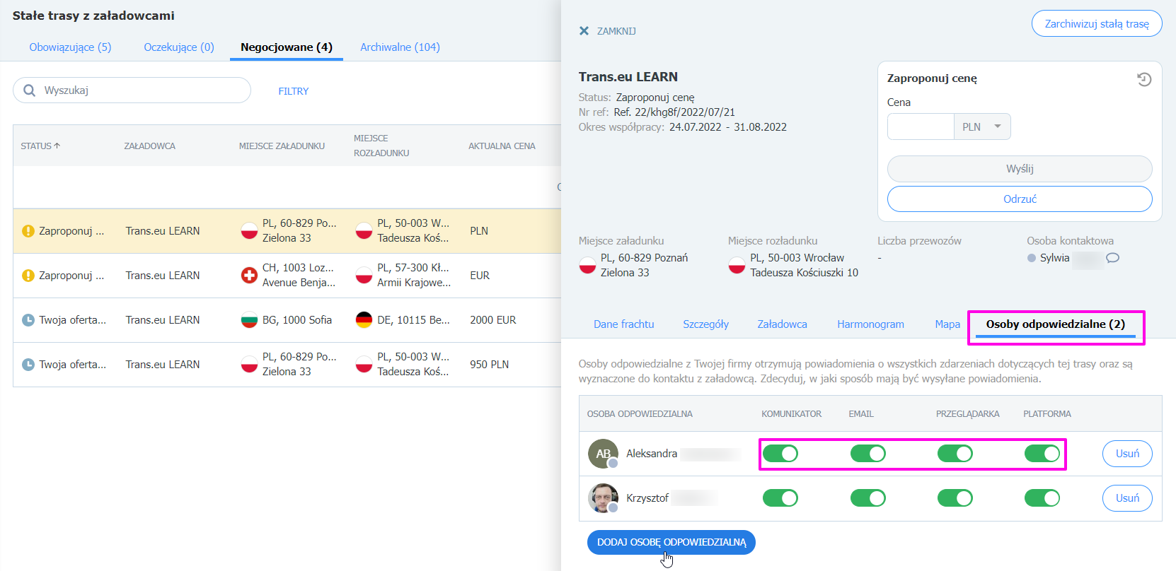Click Aleksandra's name in responsible list
Image resolution: width=1176 pixels, height=571 pixels.
coord(652,454)
